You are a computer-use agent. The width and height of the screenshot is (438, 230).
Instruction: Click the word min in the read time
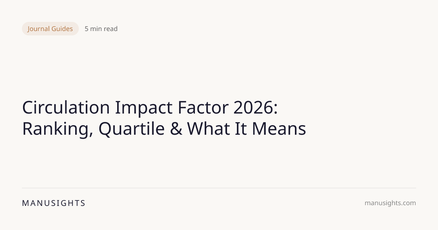click(96, 29)
